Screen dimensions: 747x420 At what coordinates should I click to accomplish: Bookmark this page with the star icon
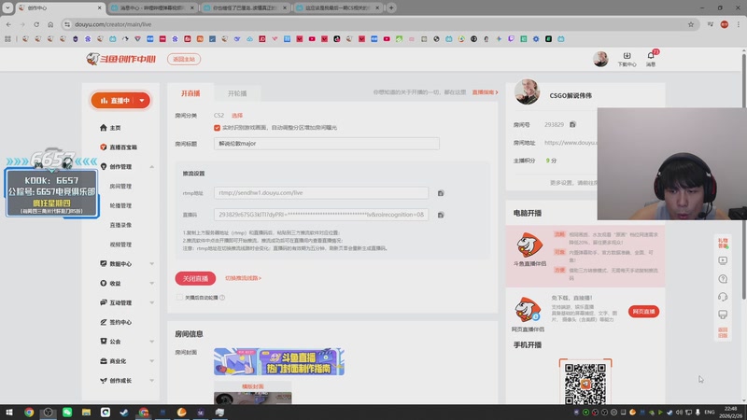point(691,24)
